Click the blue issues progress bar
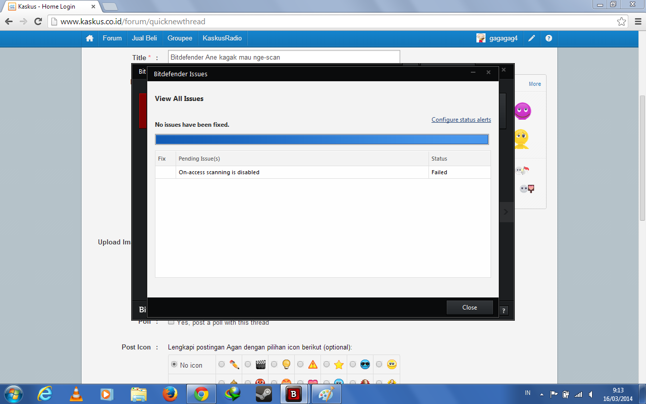 click(x=322, y=139)
